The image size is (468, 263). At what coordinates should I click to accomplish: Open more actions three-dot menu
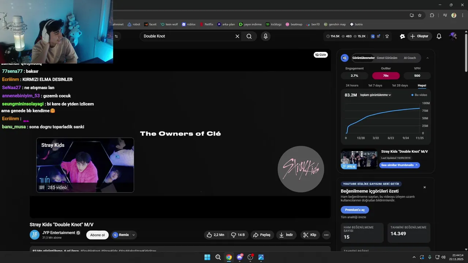pos(327,235)
